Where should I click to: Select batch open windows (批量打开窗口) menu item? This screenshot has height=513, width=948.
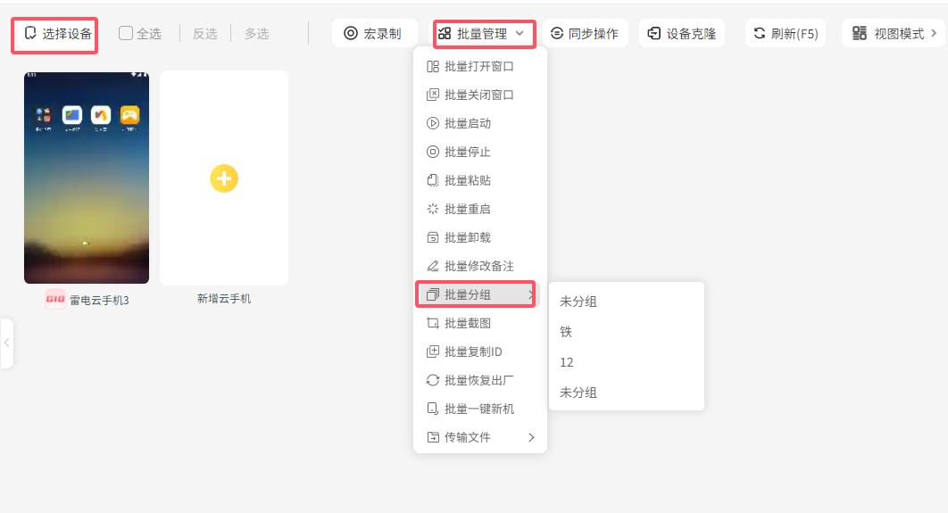(479, 66)
